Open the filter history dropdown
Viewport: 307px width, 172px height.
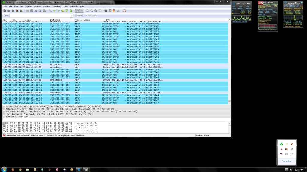71,16
